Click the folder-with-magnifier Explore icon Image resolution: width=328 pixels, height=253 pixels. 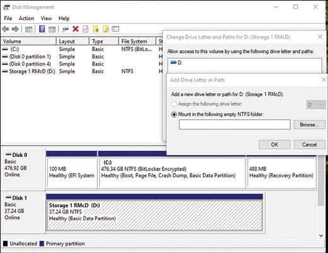(x=106, y=29)
